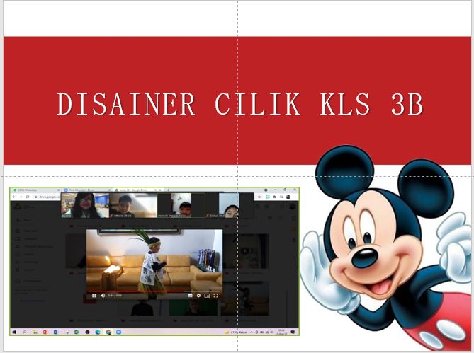Open the Chrome profile avatar
Image resolution: width=474 pixels, height=353 pixels.
(288, 197)
